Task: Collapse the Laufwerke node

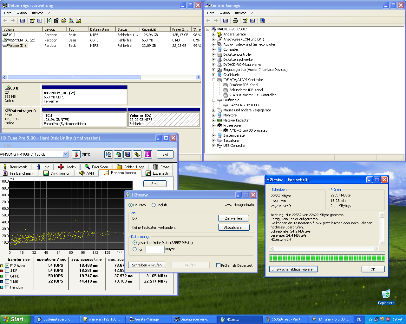Action: [213, 100]
